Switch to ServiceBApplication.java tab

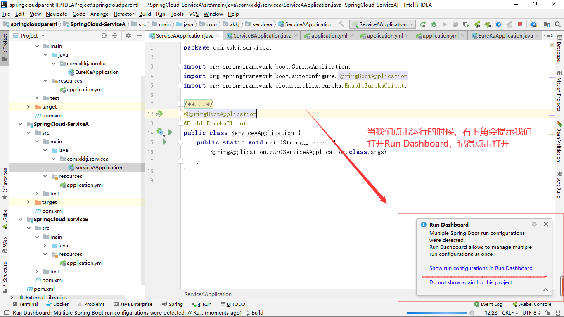262,36
